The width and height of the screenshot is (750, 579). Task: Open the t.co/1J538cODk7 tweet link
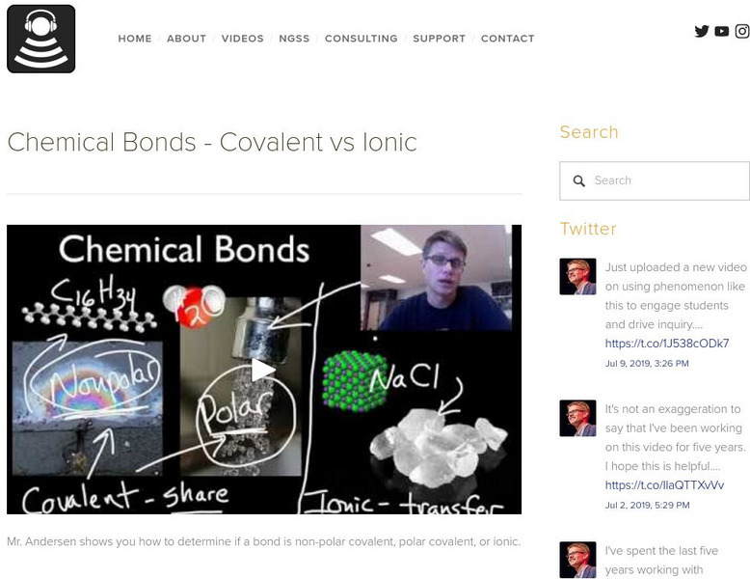(x=666, y=344)
